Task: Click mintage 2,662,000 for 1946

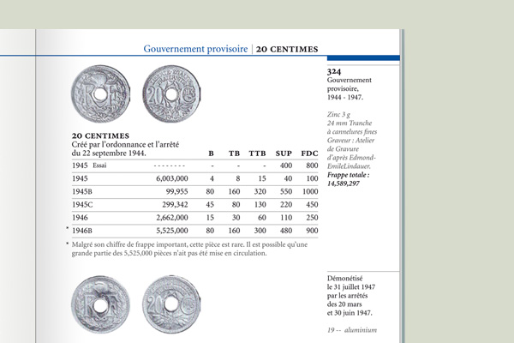Action: (172, 218)
